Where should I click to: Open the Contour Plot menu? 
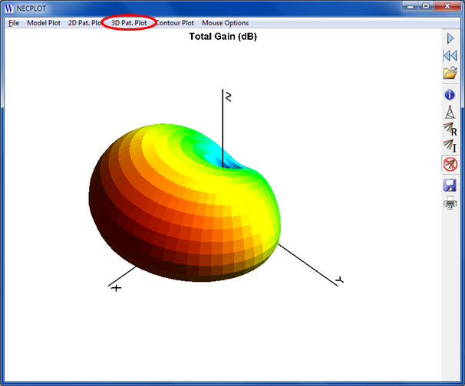[176, 23]
